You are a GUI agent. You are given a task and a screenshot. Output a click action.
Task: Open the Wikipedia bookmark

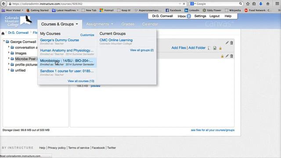pos(233,10)
